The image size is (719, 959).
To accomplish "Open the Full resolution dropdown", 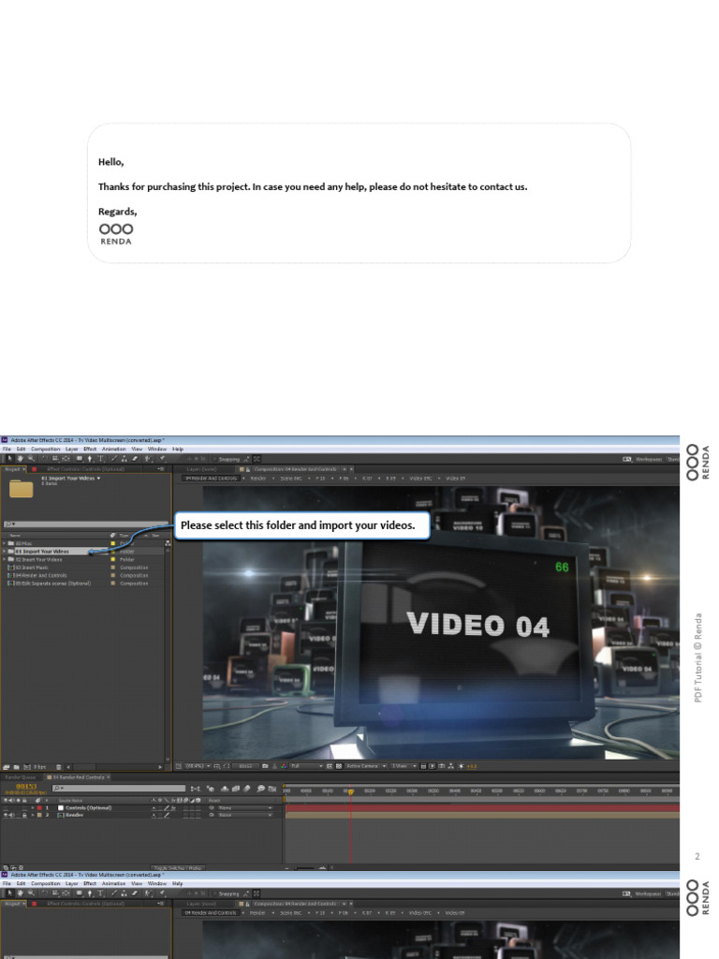I will click(305, 766).
